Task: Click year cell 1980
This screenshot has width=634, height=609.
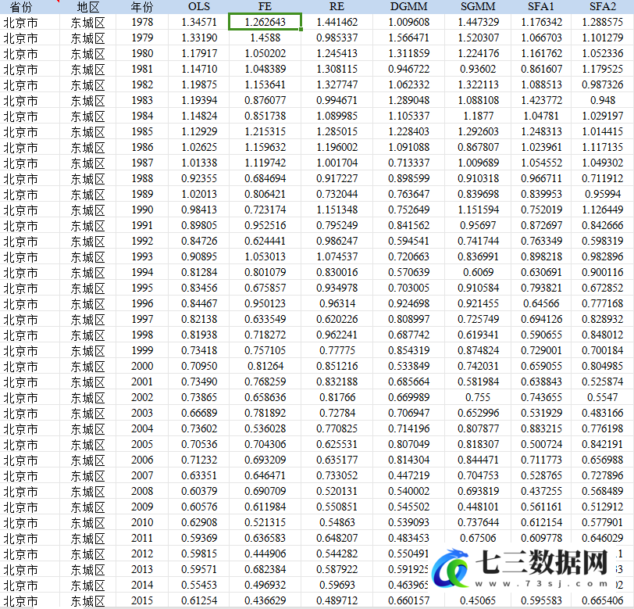Action: tap(142, 53)
